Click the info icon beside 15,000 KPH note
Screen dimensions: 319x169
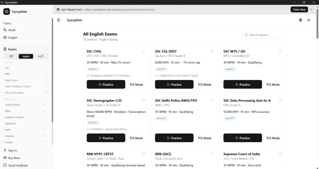[x=156, y=76]
